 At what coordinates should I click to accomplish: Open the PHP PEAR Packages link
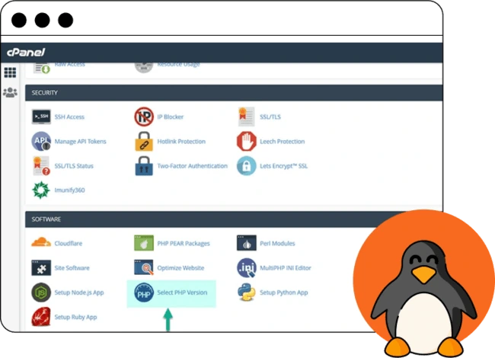coord(184,243)
